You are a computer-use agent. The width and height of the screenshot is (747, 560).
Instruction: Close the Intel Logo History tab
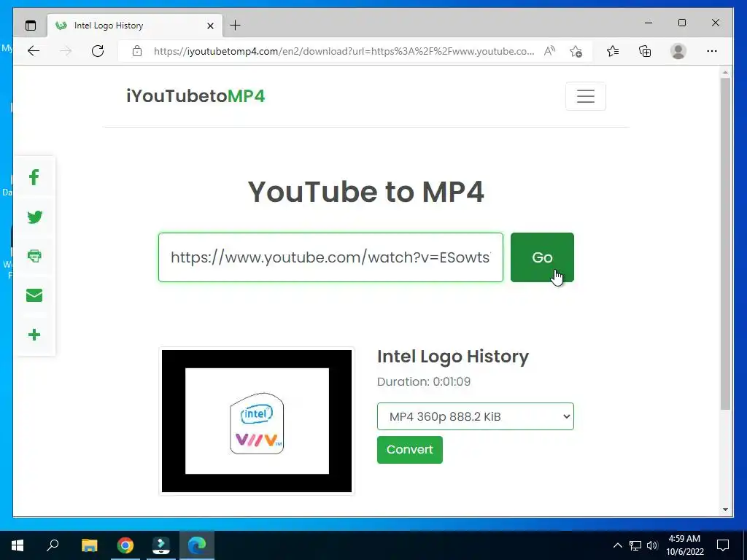(210, 26)
